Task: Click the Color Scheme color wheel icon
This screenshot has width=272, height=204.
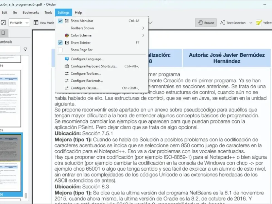Action: coord(67,35)
